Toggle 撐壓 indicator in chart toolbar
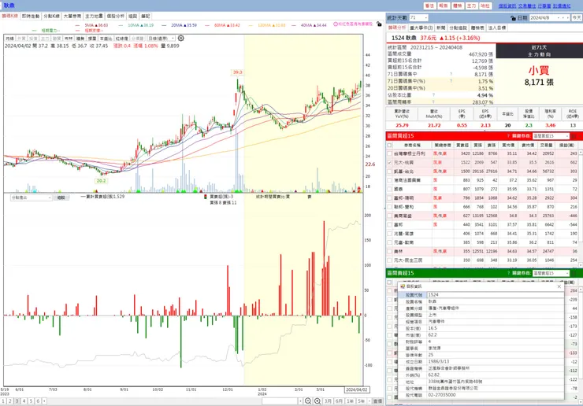 click(92, 39)
